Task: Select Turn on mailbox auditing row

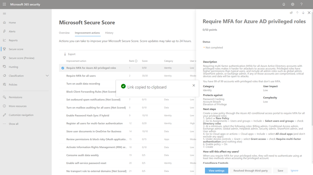Action: [x=127, y=108]
